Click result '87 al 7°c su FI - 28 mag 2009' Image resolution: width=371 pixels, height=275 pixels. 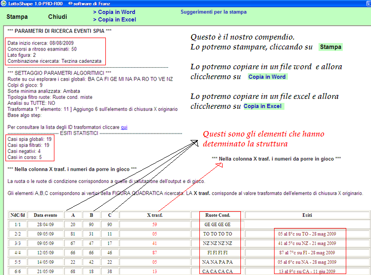[307, 253]
